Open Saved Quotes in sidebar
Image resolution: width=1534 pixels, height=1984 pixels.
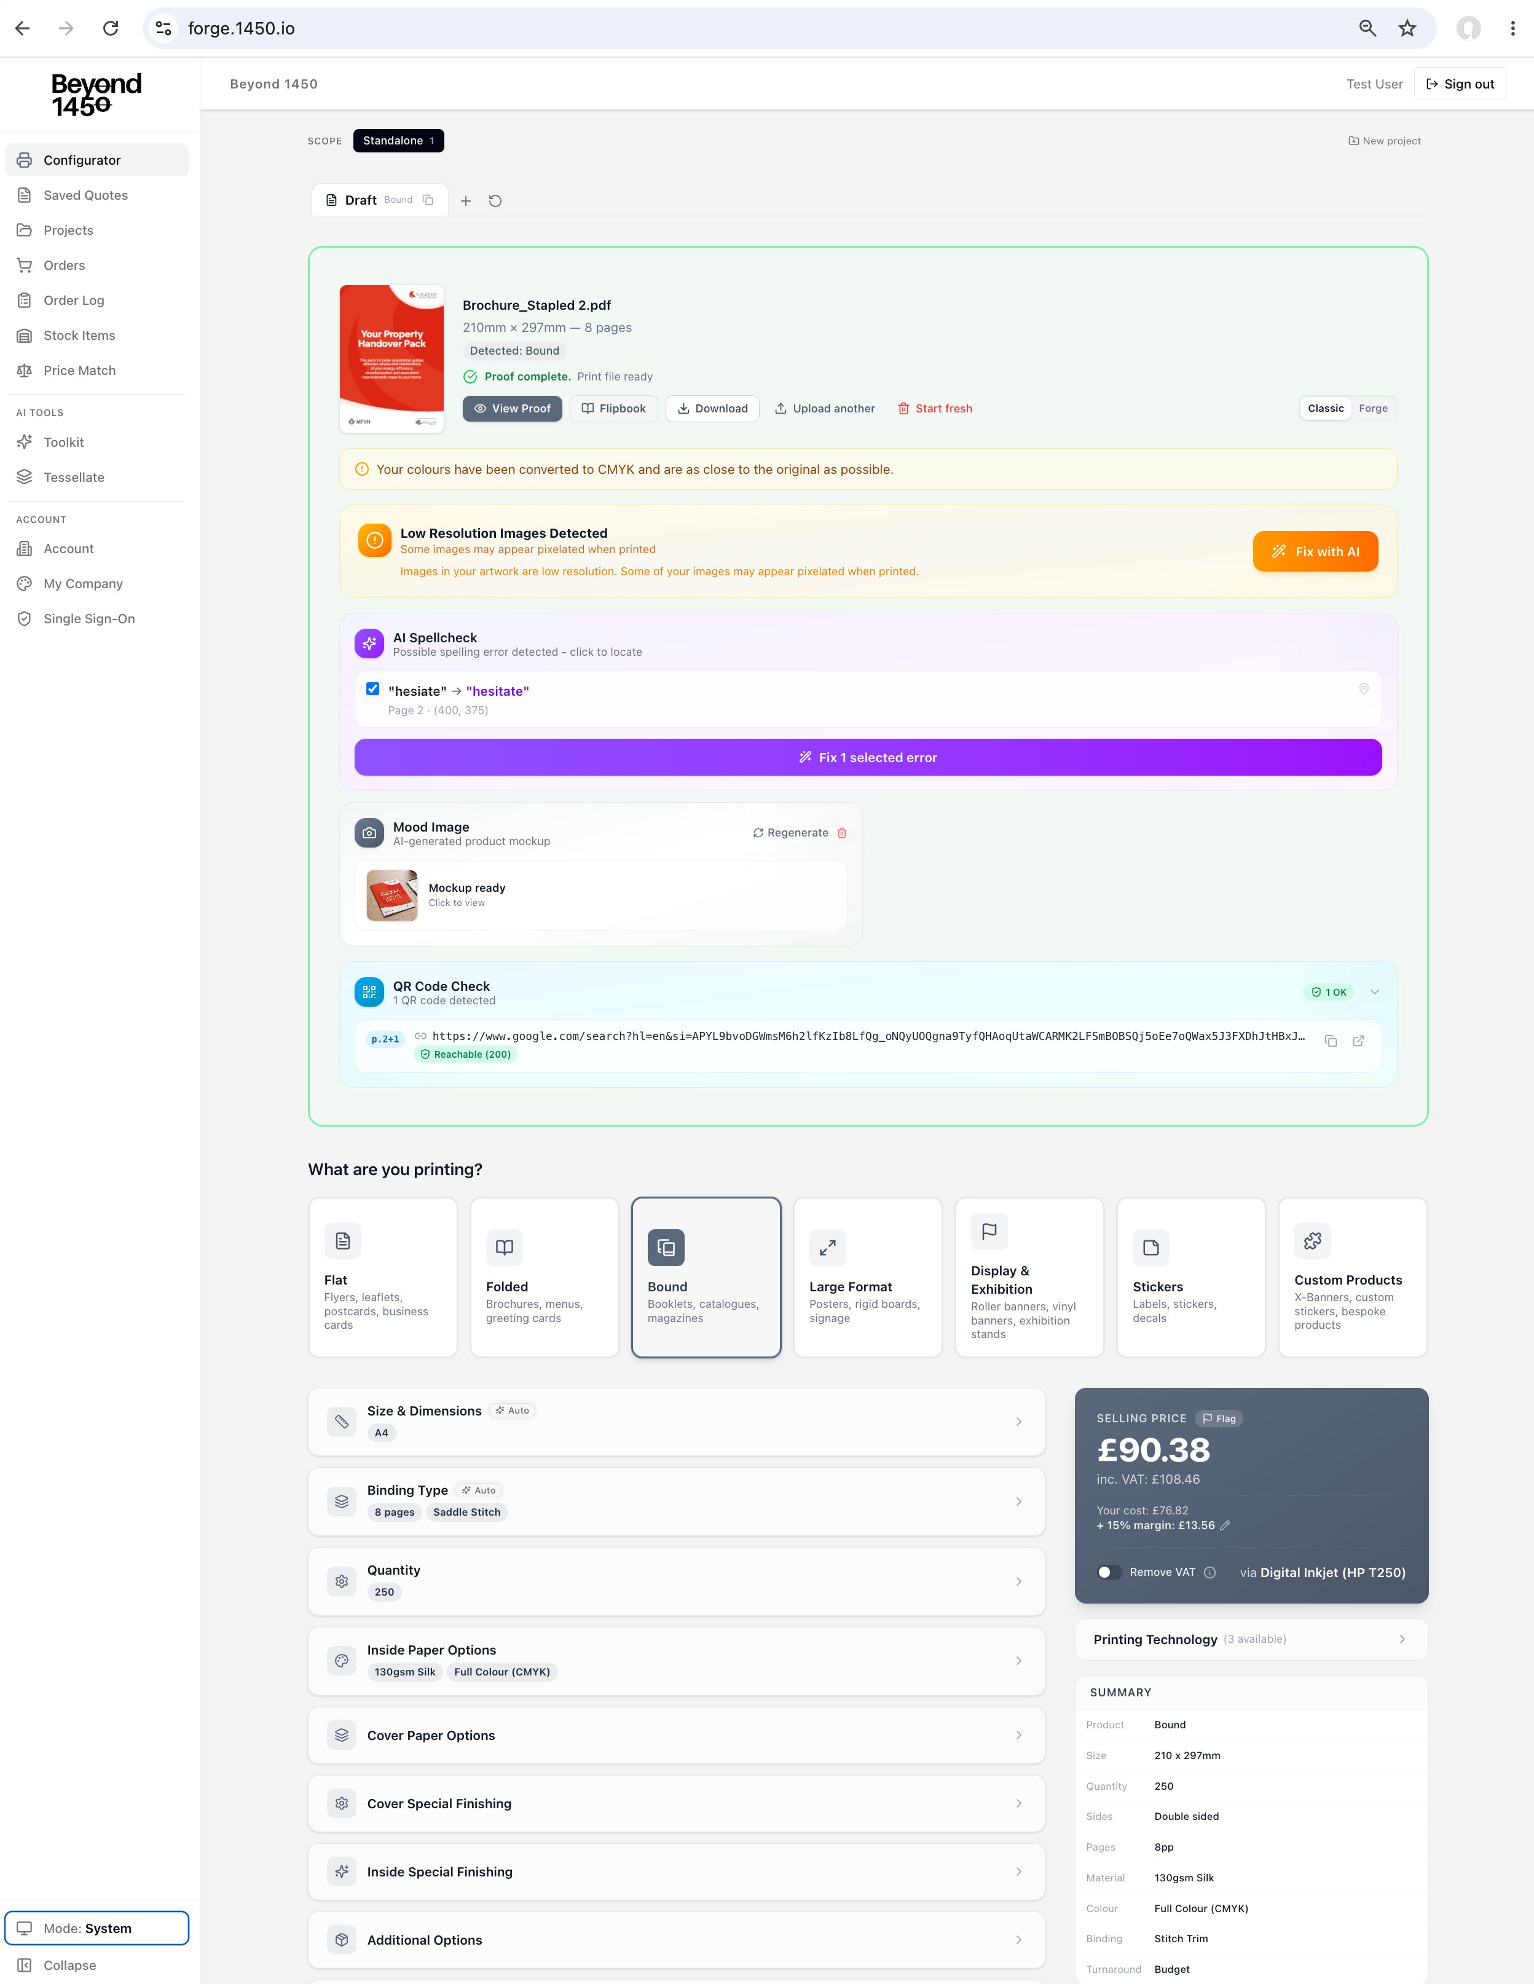[96, 195]
